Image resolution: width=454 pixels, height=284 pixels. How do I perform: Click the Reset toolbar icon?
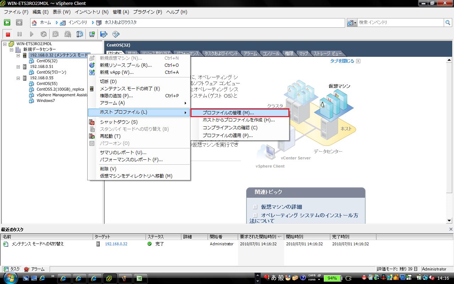click(x=44, y=34)
